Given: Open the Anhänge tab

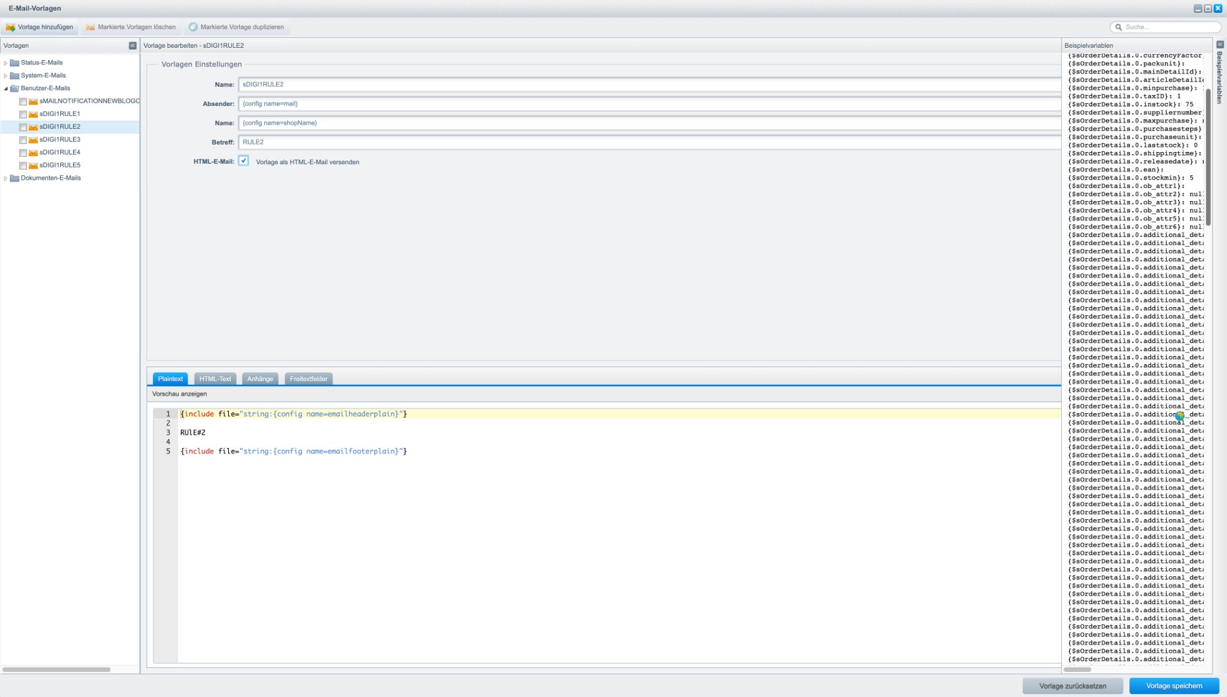Looking at the screenshot, I should (260, 379).
